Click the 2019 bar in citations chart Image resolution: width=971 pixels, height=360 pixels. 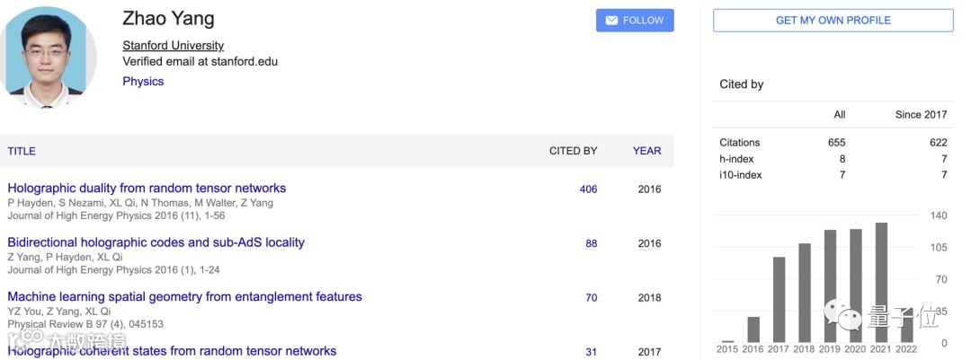pos(830,286)
